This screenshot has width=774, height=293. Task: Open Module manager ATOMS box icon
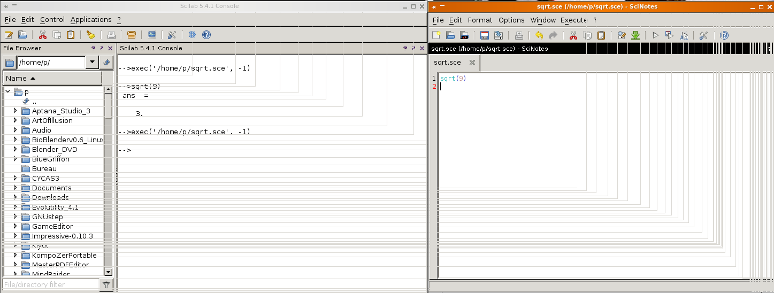pyautogui.click(x=132, y=35)
